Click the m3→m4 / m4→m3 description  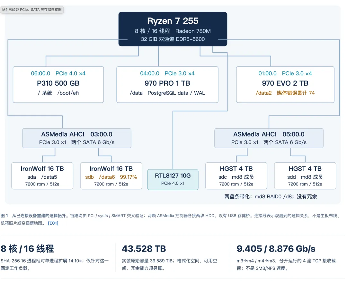286,264
